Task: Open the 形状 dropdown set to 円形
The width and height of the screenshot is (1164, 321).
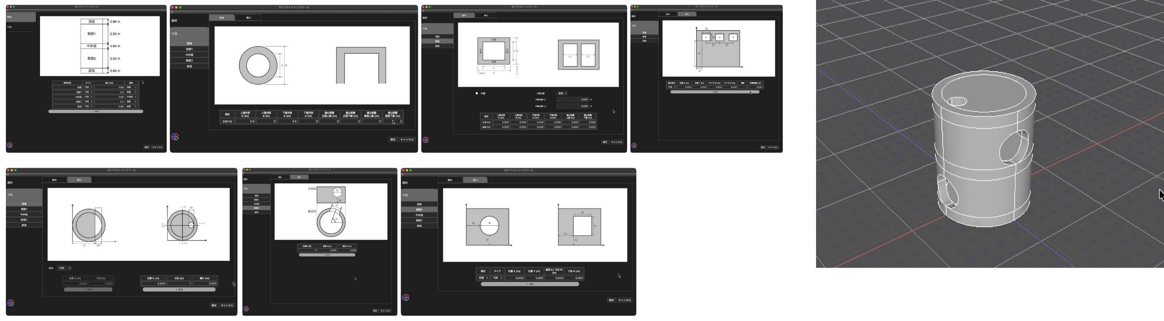Action: coord(65,268)
